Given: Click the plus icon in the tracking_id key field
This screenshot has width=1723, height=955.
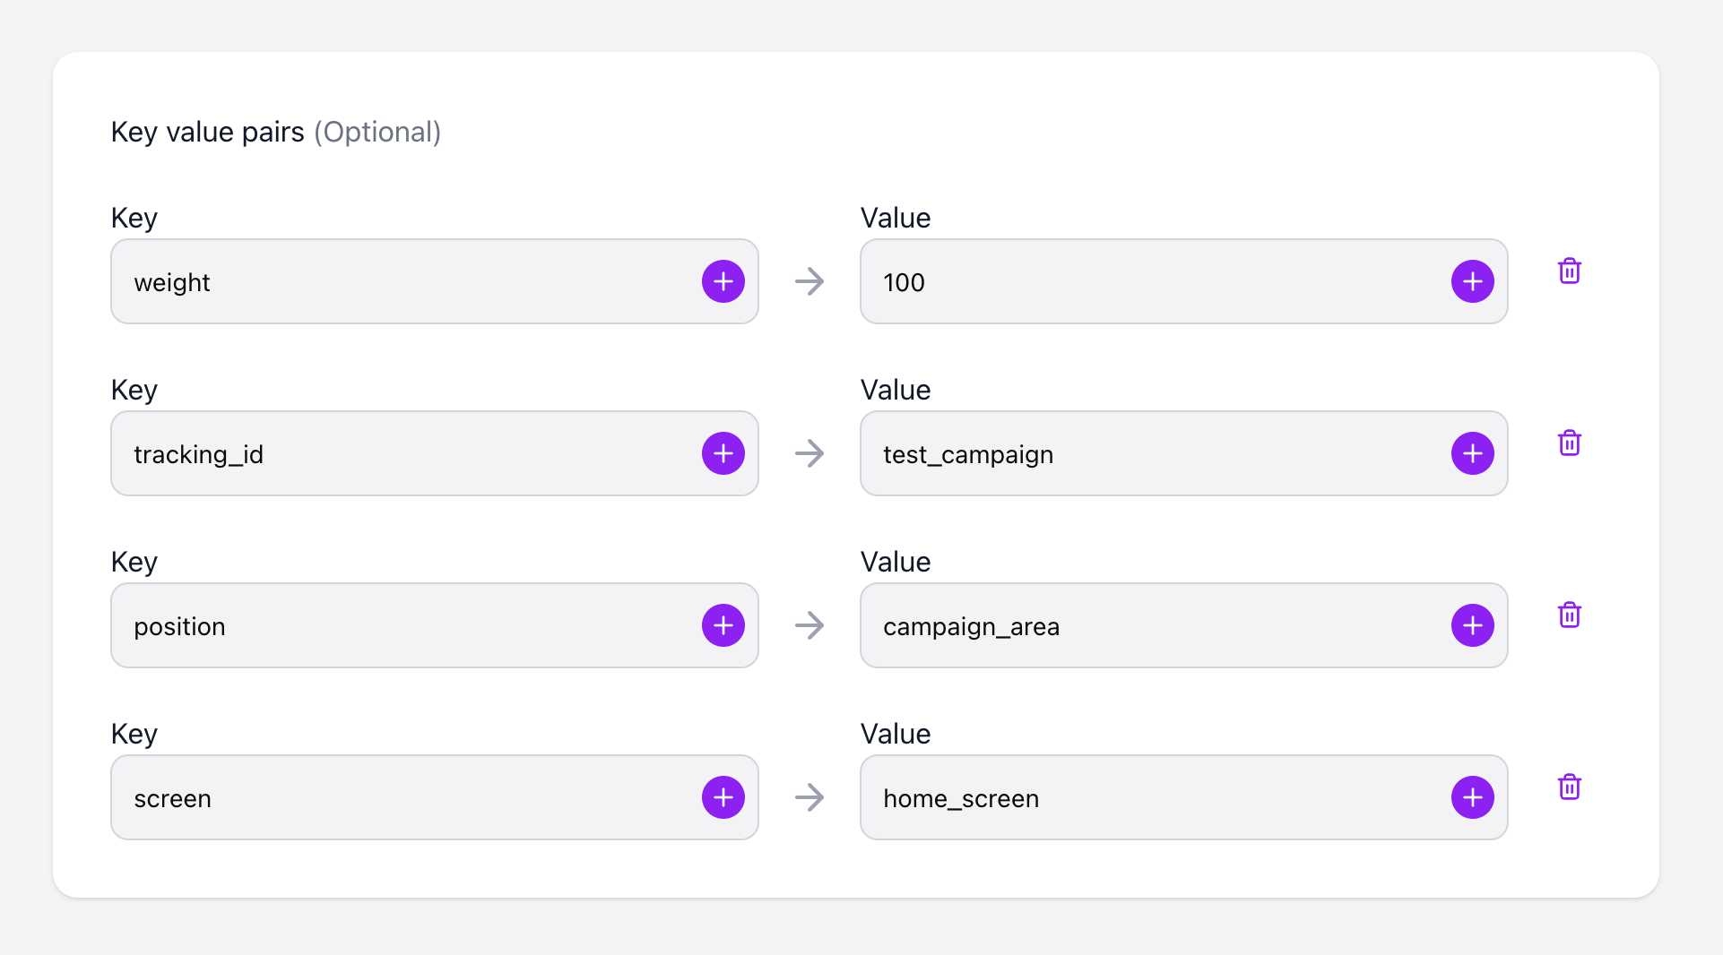Looking at the screenshot, I should point(723,453).
